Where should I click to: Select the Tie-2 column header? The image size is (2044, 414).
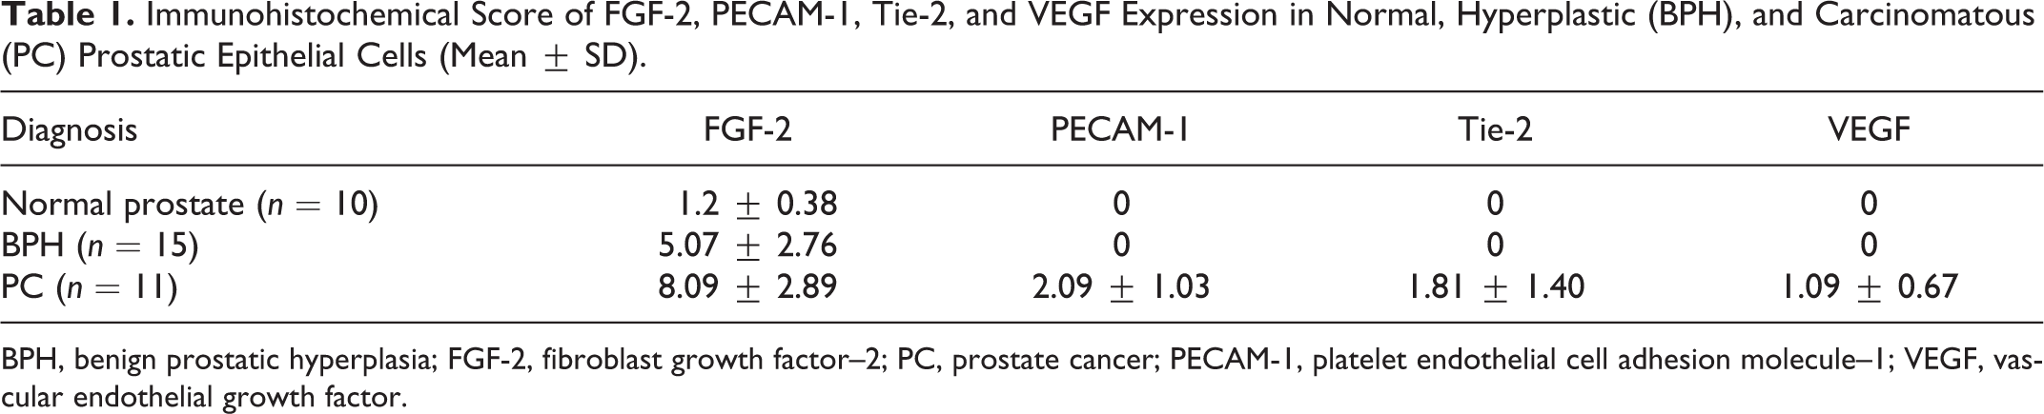1495,130
